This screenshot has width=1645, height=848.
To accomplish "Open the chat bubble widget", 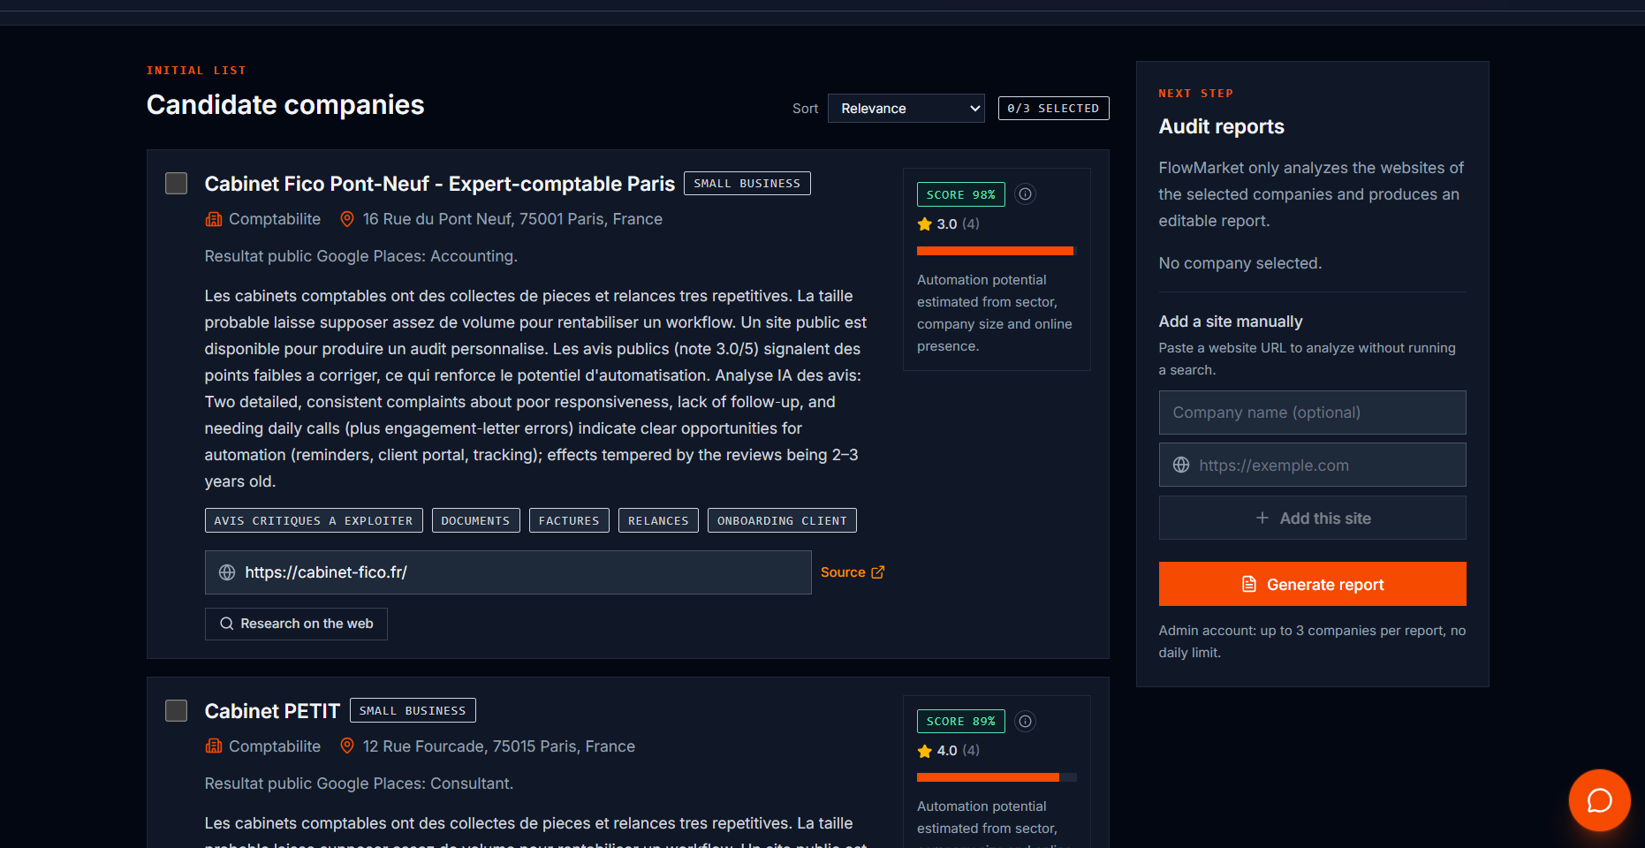I will click(x=1599, y=800).
